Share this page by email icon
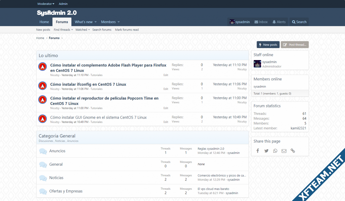 [x=284, y=151]
